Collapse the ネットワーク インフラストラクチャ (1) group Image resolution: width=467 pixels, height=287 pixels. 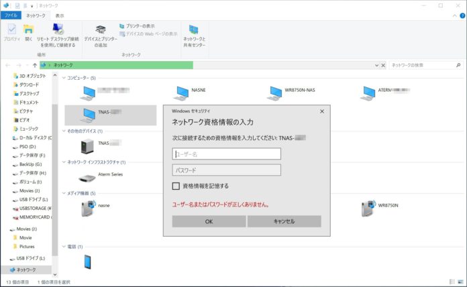pos(64,162)
